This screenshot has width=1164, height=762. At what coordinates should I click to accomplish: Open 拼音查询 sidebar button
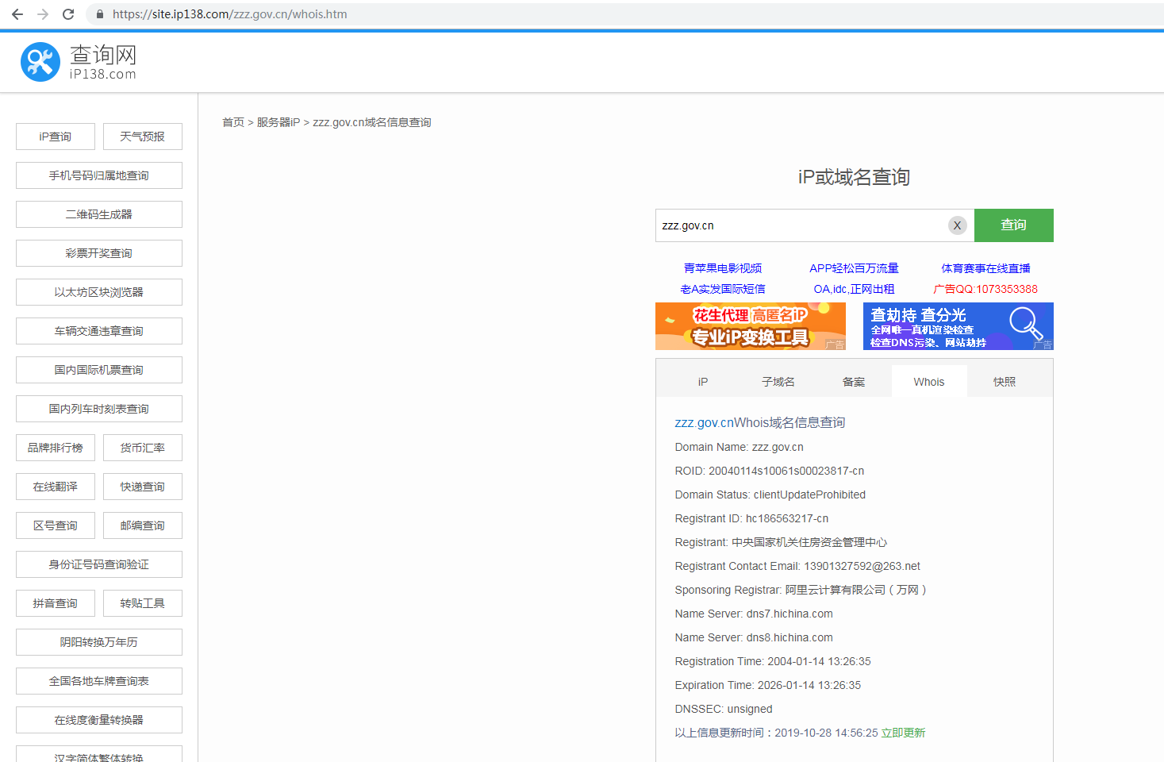56,603
